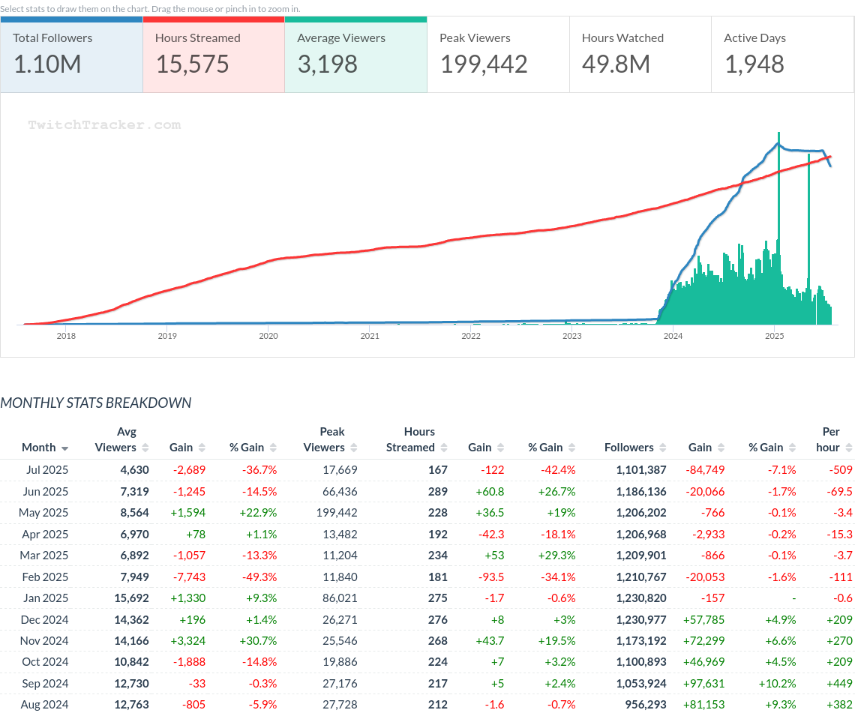The height and width of the screenshot is (719, 855).
Task: Enable the Active Days stat on the chart
Action: (782, 55)
